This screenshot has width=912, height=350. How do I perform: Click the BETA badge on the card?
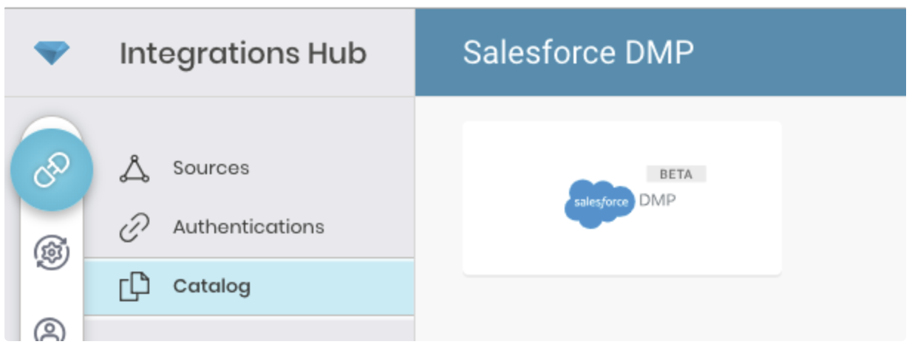pyautogui.click(x=676, y=174)
